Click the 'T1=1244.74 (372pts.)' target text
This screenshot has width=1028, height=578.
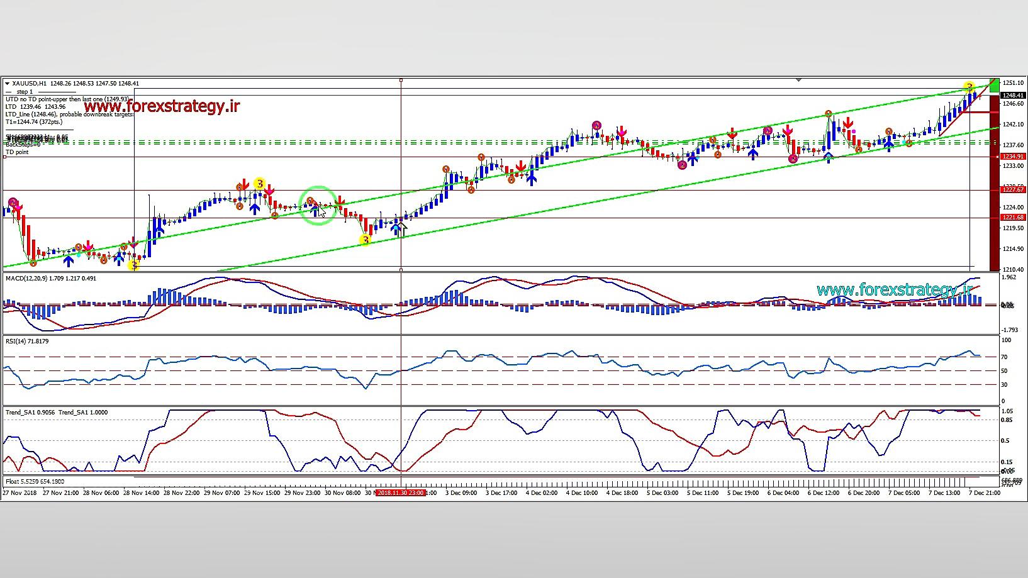coord(34,122)
